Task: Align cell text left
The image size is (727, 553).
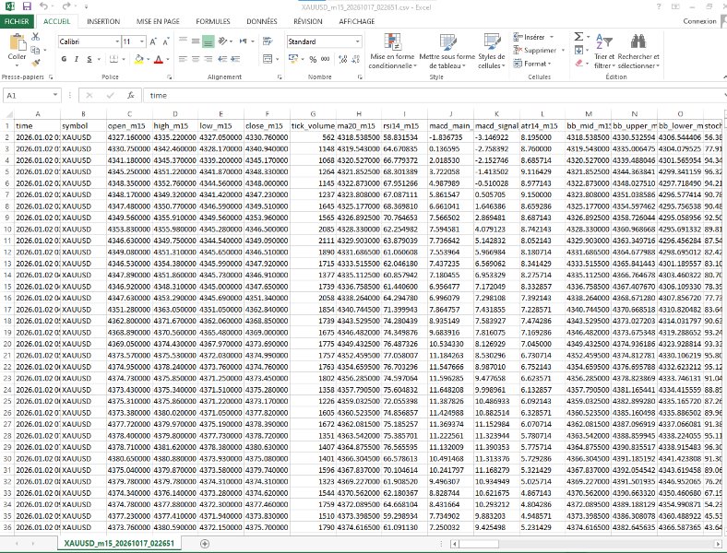Action: point(183,59)
